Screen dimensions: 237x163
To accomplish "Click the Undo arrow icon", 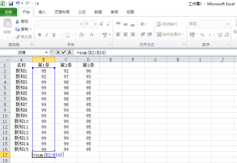I will point(18,3).
